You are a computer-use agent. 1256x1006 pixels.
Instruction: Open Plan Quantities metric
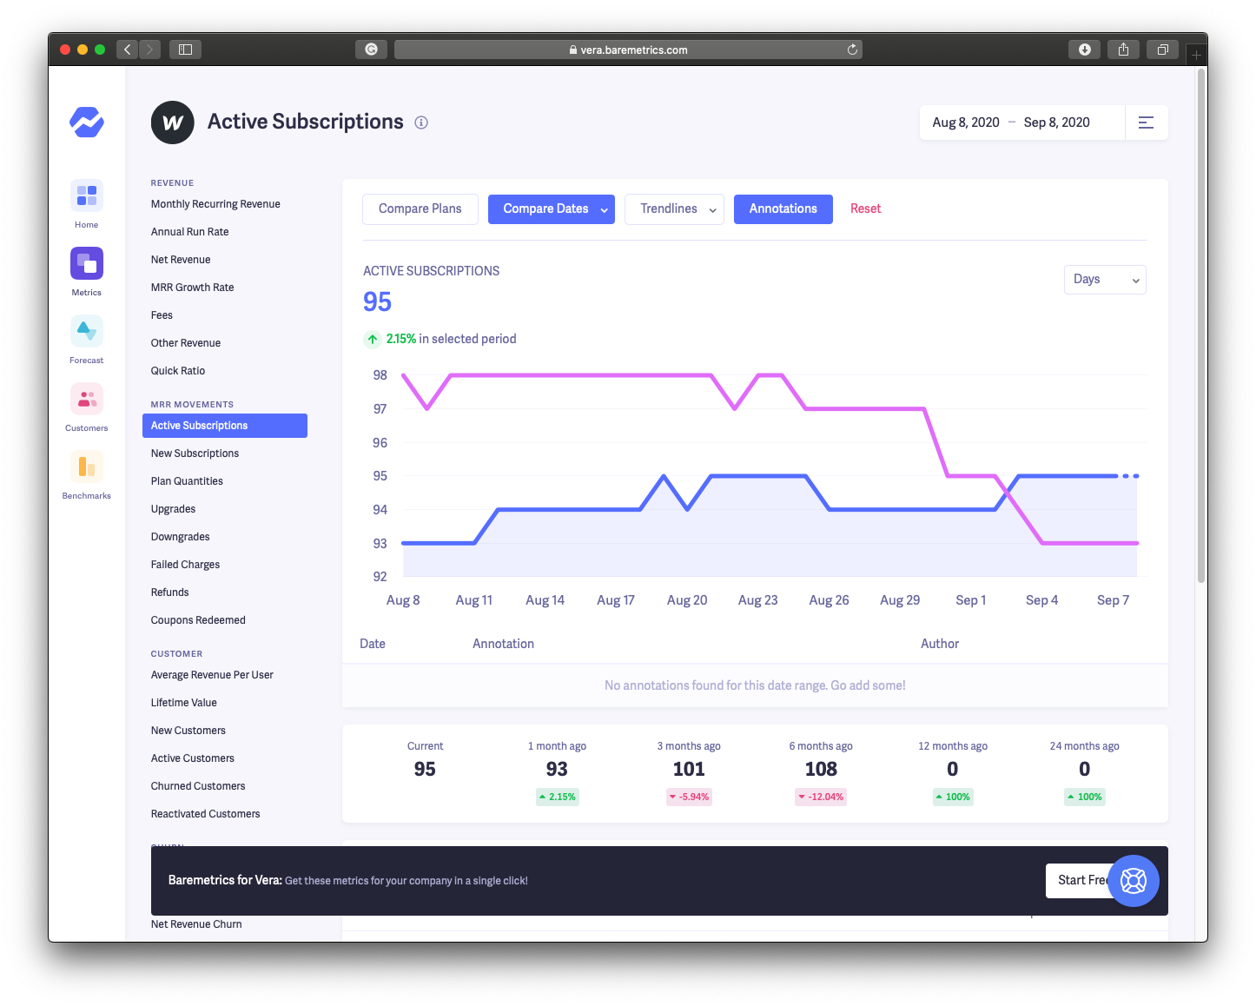(x=187, y=481)
